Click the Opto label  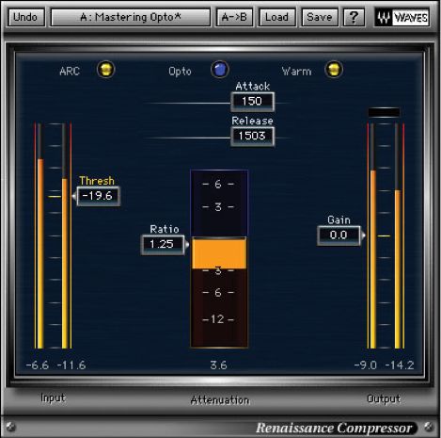click(180, 72)
